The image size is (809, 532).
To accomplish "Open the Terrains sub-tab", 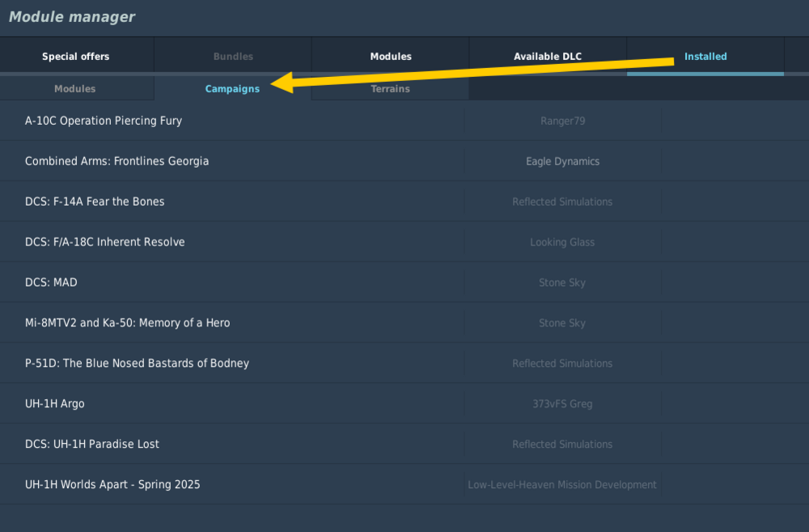I will click(x=390, y=89).
